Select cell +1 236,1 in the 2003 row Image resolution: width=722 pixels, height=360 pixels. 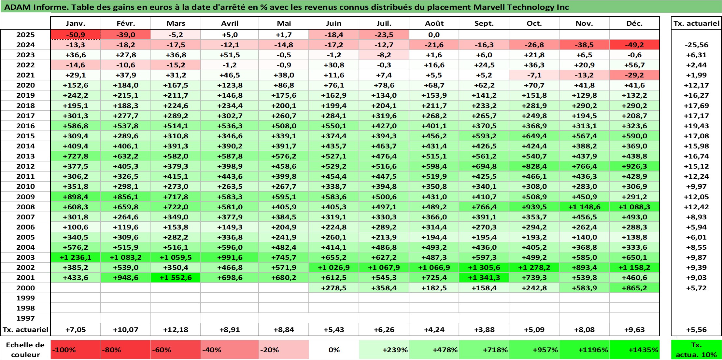pos(76,257)
